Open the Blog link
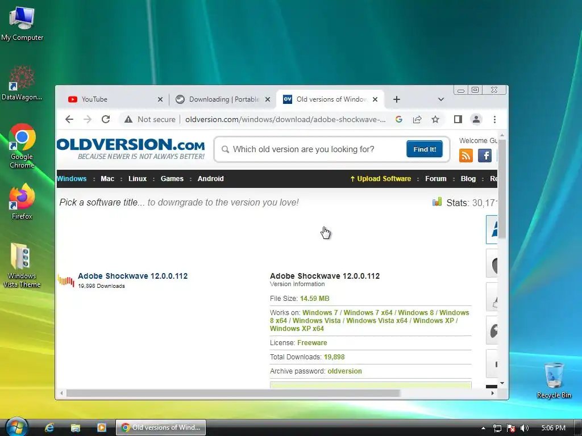Image resolution: width=582 pixels, height=436 pixels. [x=468, y=179]
